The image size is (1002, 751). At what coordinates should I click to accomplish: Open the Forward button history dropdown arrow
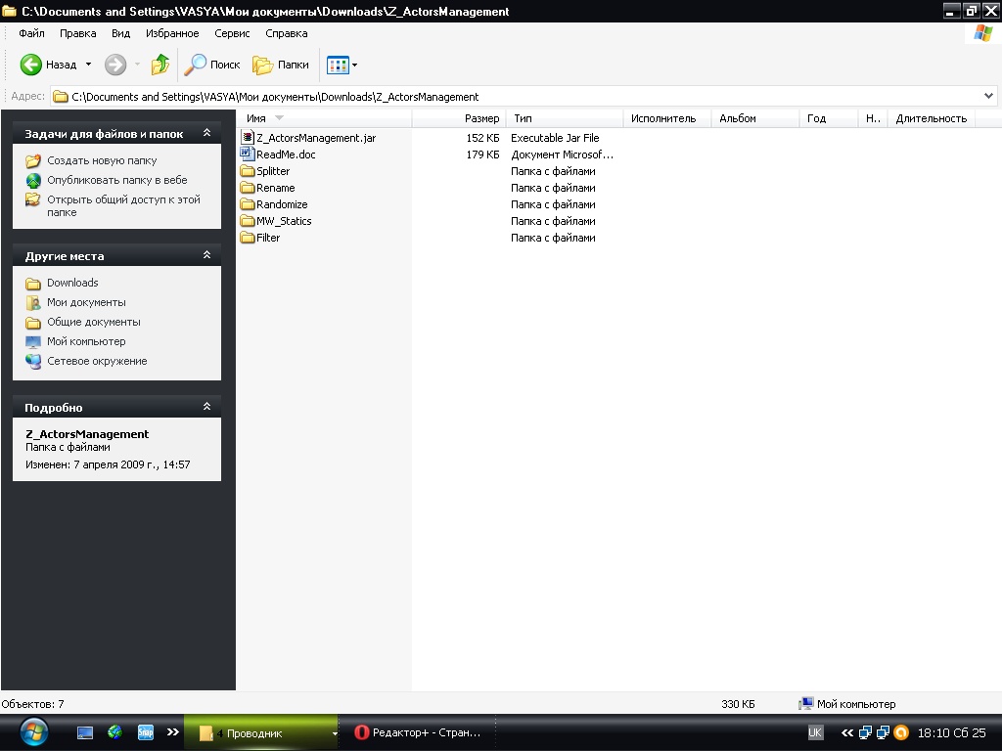pos(137,65)
